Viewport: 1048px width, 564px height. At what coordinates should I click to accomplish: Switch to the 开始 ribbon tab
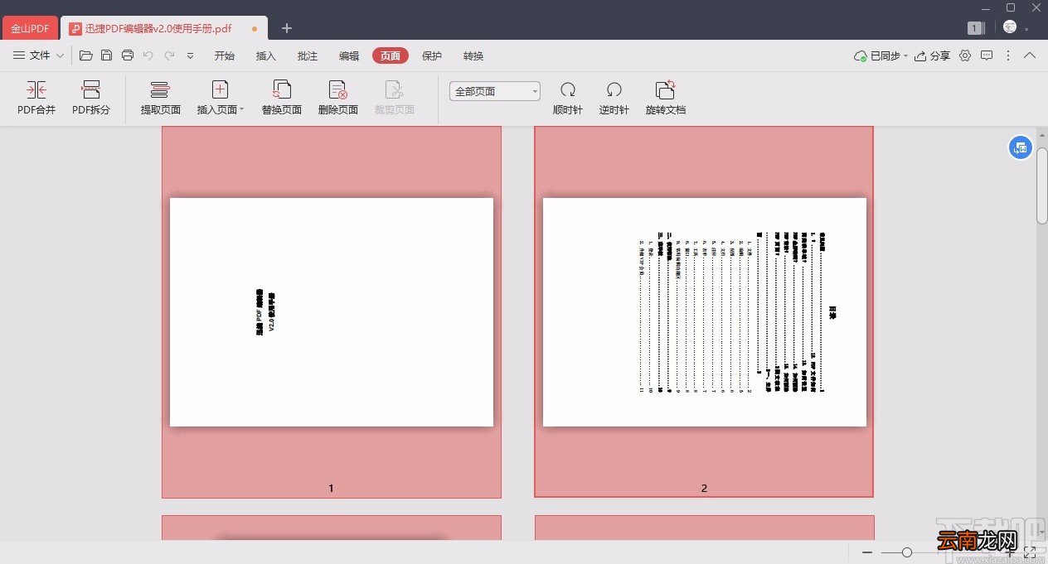click(225, 55)
